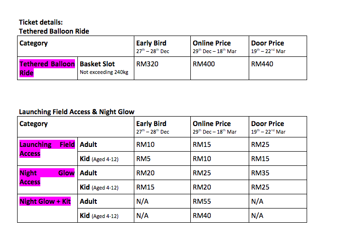Click the RM20 Night Glow kid online price

[x=202, y=187]
